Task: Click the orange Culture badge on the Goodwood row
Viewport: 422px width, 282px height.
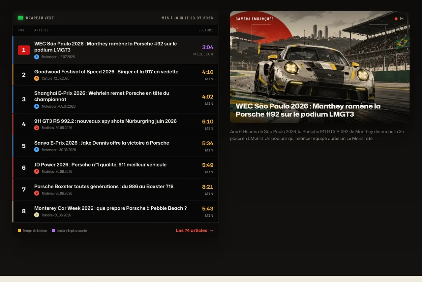Action: pyautogui.click(x=37, y=78)
